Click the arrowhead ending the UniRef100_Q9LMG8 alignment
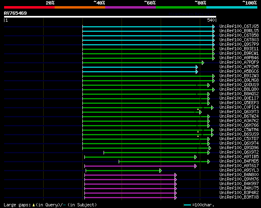Image resolution: width=261 pixels, height=208 pixels. (x=214, y=81)
